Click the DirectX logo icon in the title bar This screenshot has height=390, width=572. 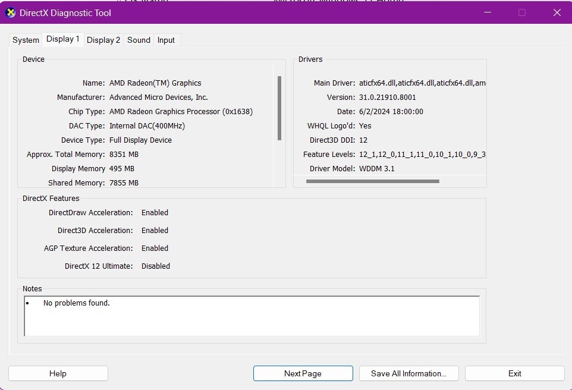pyautogui.click(x=11, y=12)
